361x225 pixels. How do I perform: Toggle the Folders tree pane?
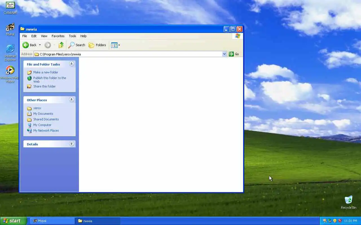tap(97, 45)
